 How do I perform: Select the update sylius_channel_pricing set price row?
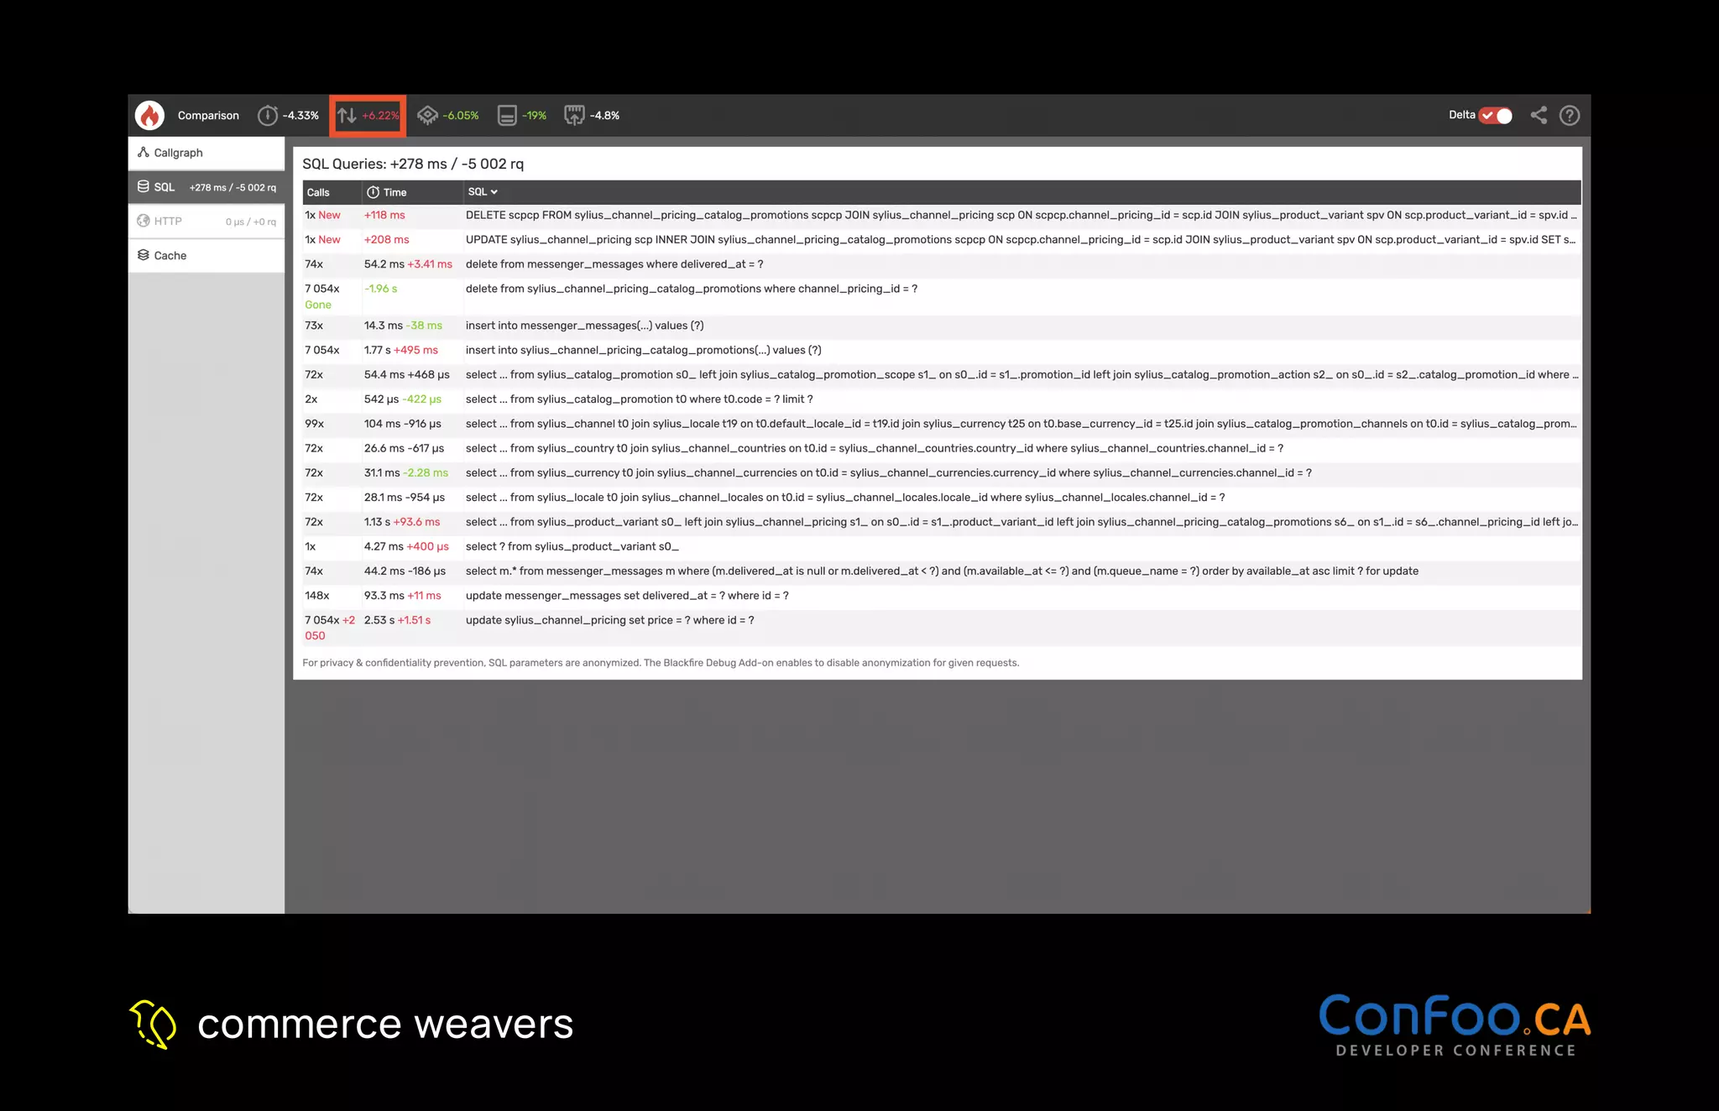coord(609,621)
